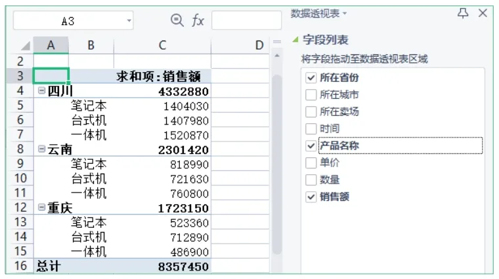Select row 2 header
The width and height of the screenshot is (499, 279).
pos(20,62)
